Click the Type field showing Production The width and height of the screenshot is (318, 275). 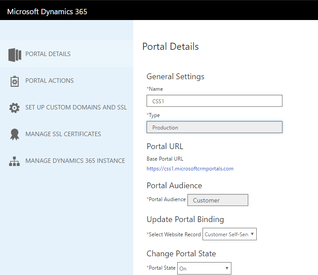point(214,127)
